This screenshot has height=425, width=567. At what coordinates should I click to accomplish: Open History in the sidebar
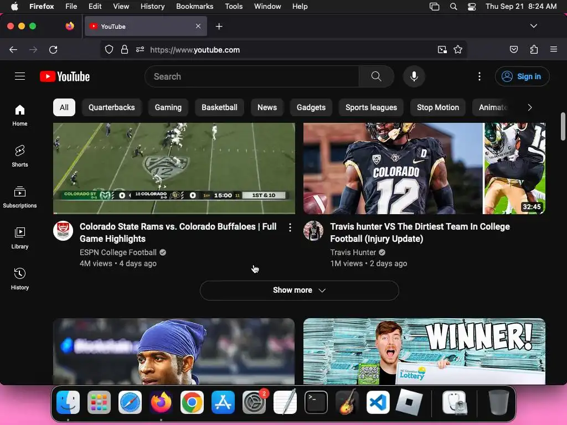pyautogui.click(x=20, y=279)
